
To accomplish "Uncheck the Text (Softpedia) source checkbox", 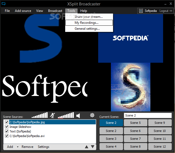I will [x=6, y=131].
